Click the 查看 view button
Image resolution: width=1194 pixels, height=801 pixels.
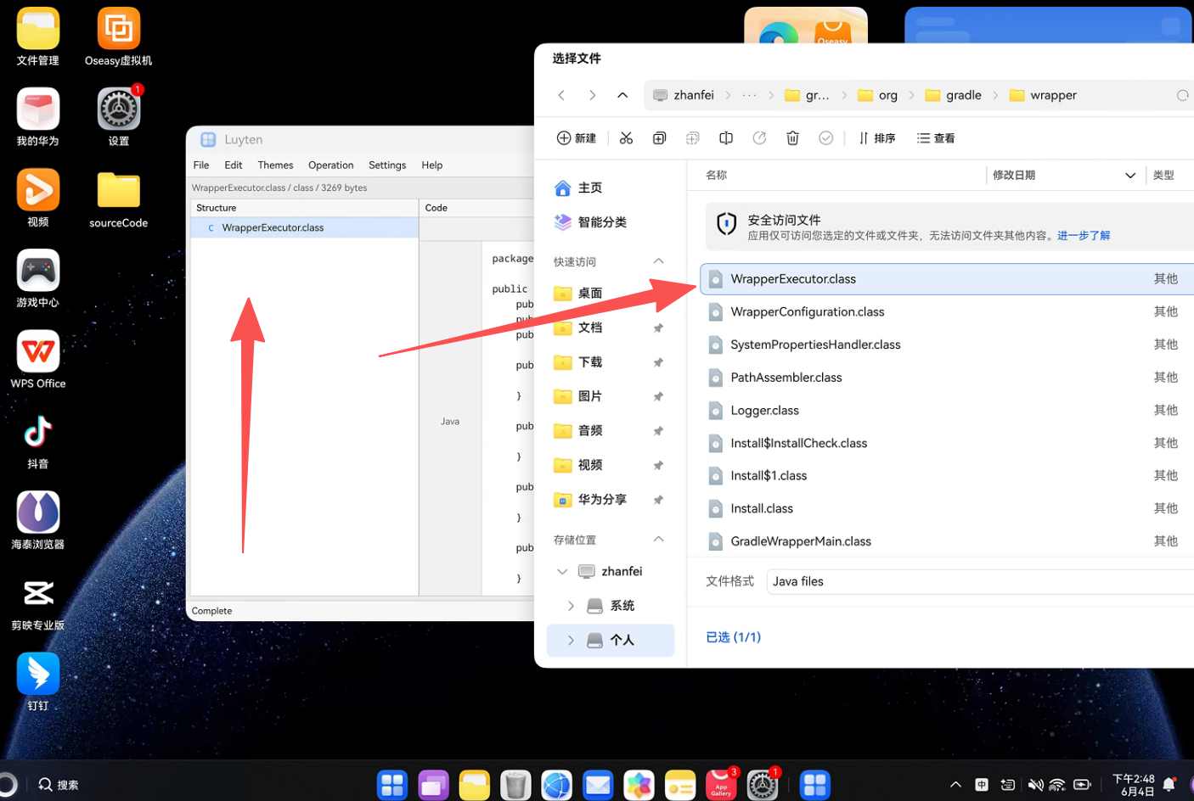[x=936, y=138]
